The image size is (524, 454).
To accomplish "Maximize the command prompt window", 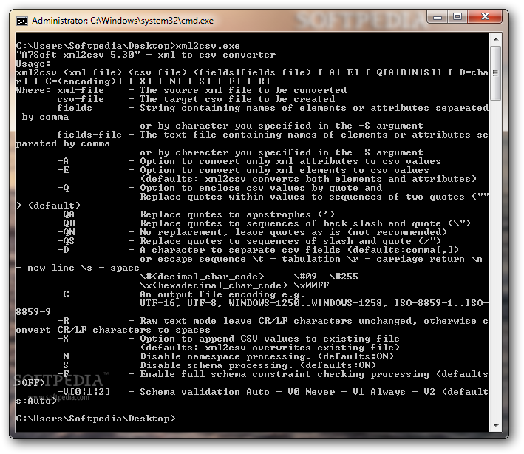I will [457, 16].
